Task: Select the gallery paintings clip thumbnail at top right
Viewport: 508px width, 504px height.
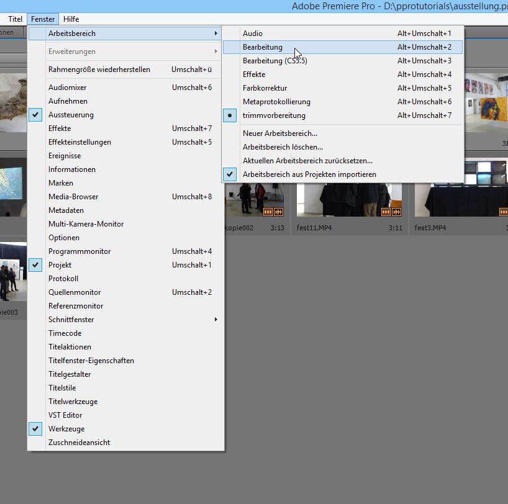Action: [486, 102]
